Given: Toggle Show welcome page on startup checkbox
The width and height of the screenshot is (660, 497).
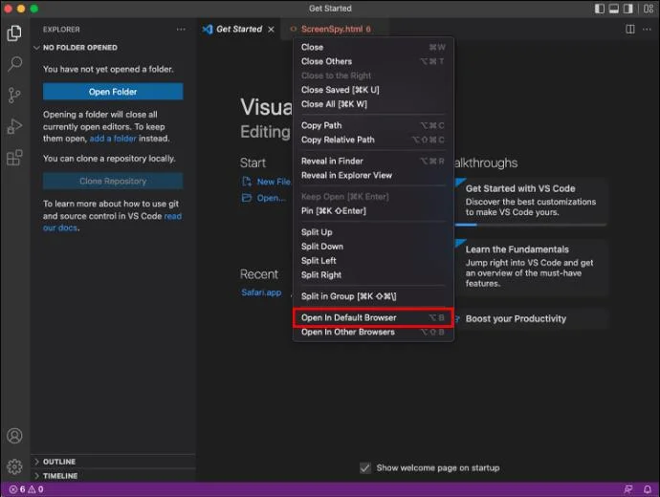Looking at the screenshot, I should pos(365,467).
